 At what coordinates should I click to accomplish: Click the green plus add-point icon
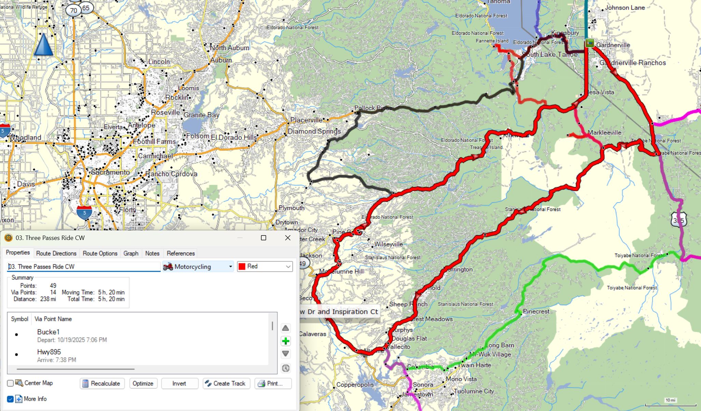[286, 341]
